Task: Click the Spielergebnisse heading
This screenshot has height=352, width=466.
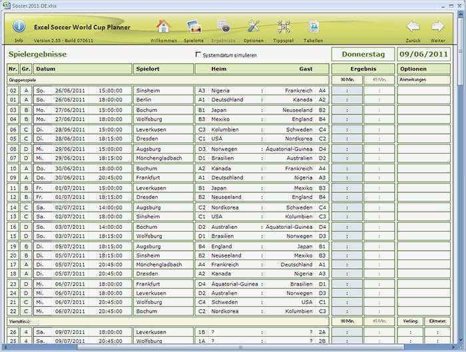Action: coord(37,55)
